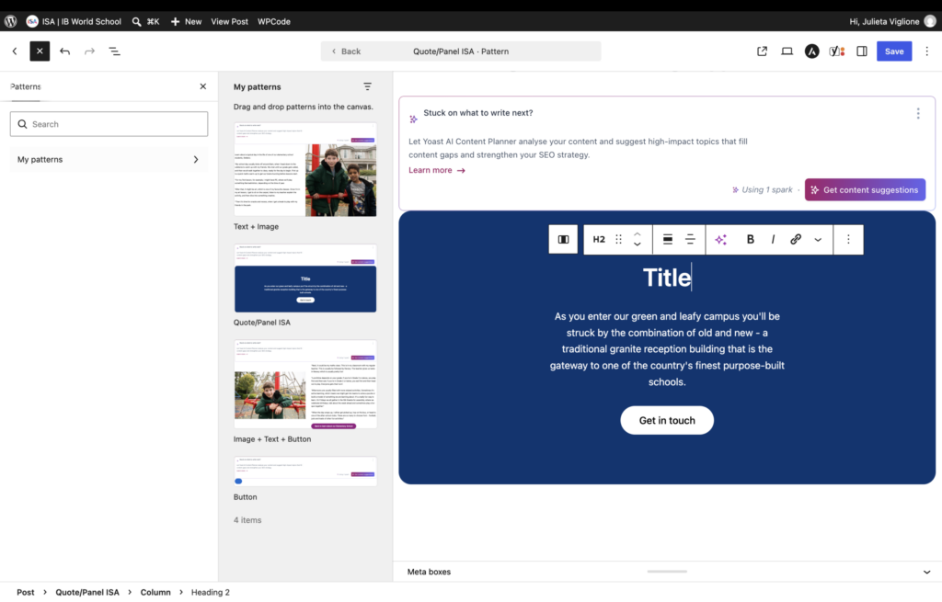Image resolution: width=942 pixels, height=602 pixels.
Task: Insert the Quote/Panel ISA pattern thumbnail
Action: click(305, 278)
